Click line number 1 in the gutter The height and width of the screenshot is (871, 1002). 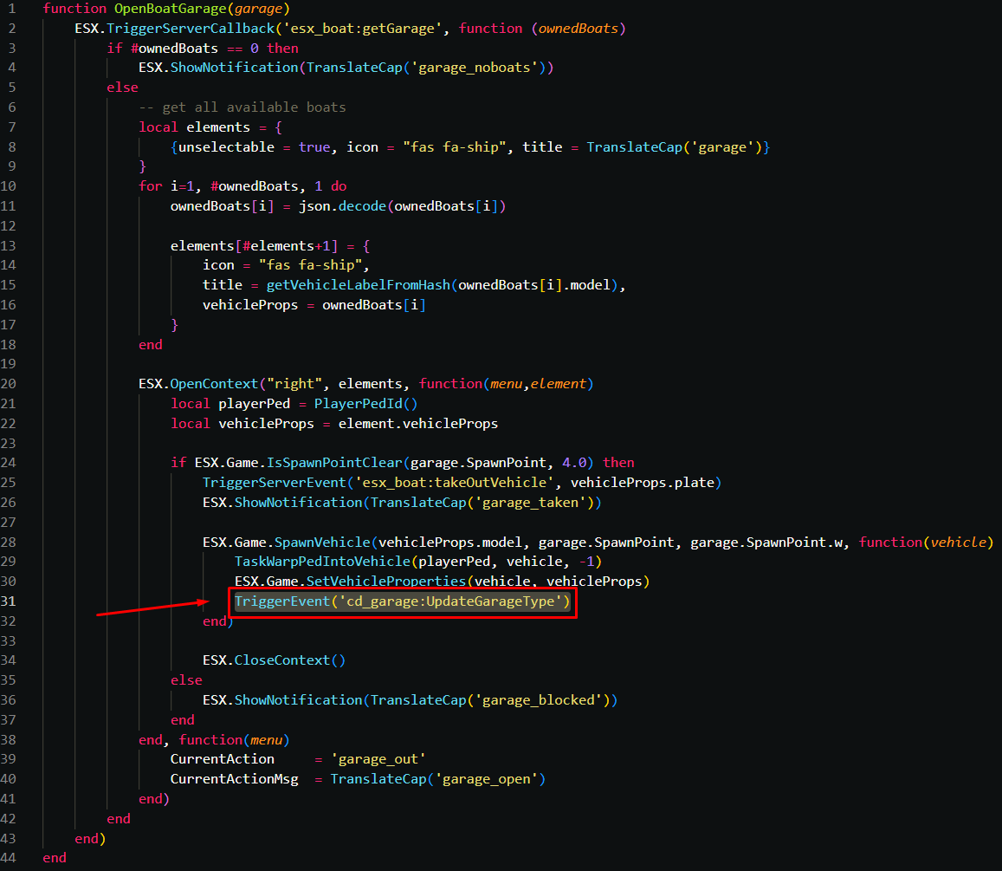[13, 9]
